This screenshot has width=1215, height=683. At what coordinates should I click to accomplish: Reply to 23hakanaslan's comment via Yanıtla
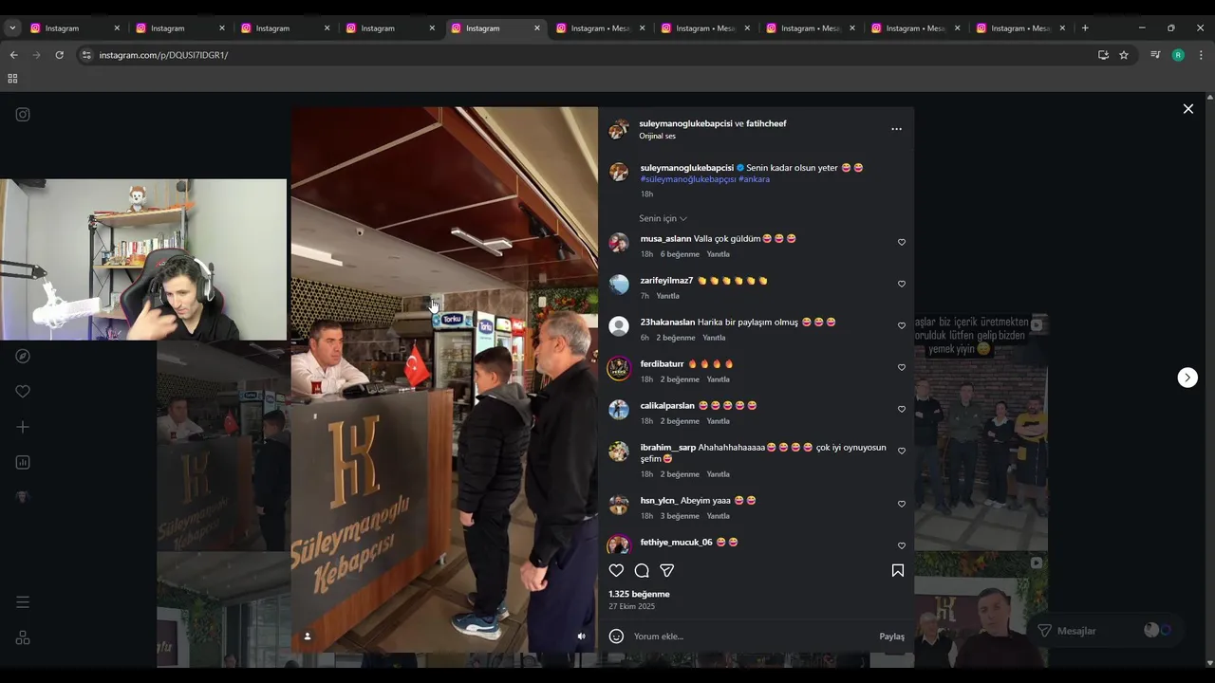click(714, 338)
